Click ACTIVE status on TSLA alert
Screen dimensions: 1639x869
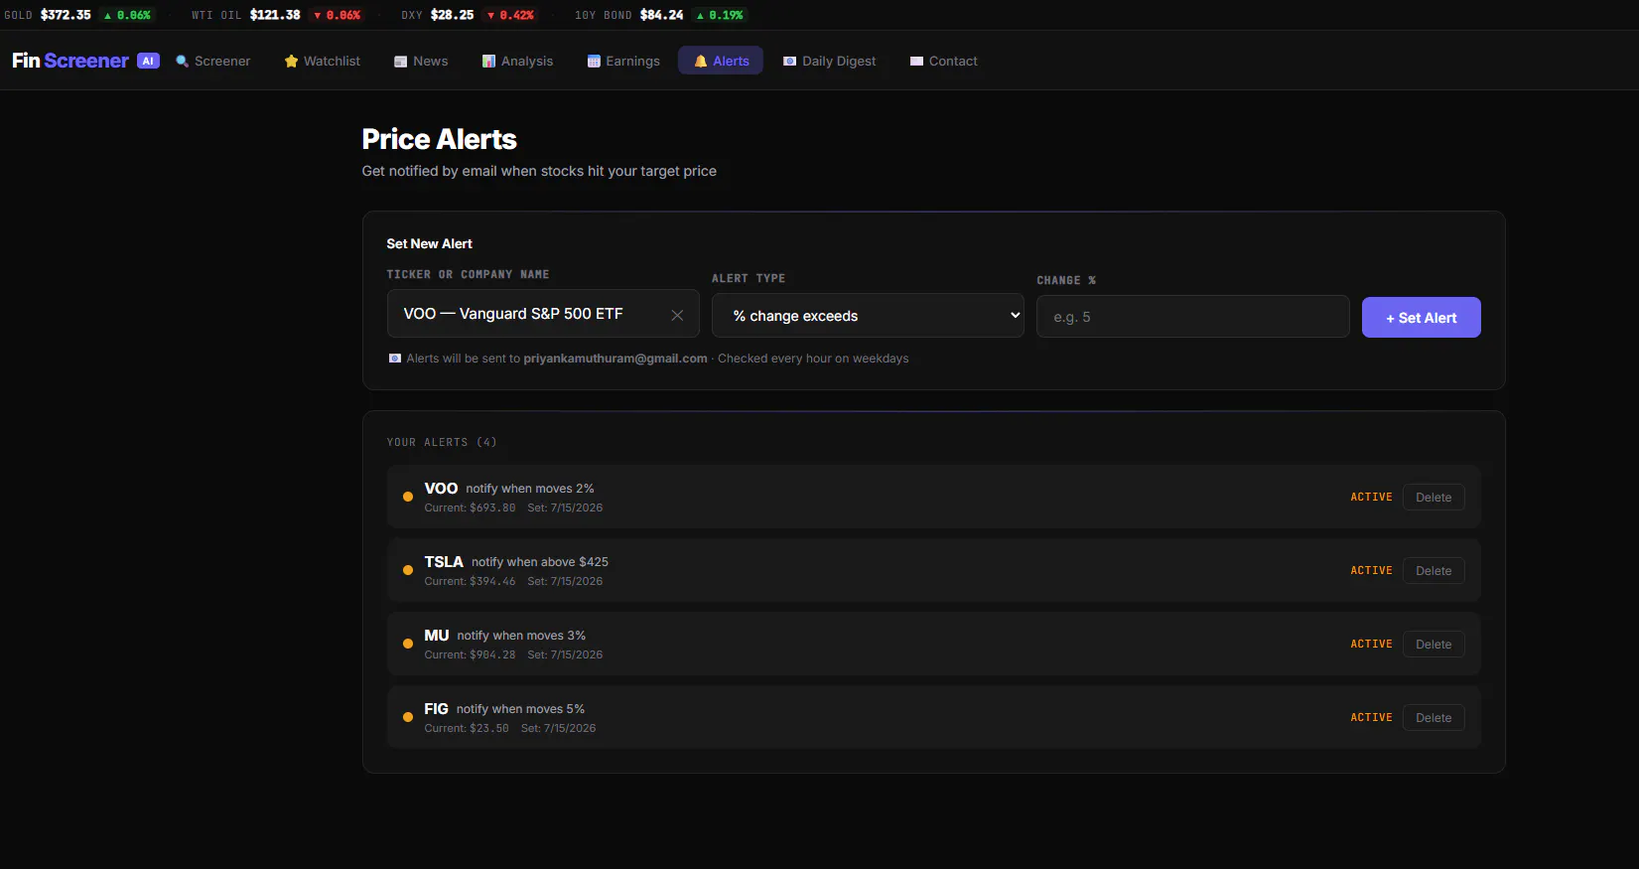click(x=1371, y=570)
